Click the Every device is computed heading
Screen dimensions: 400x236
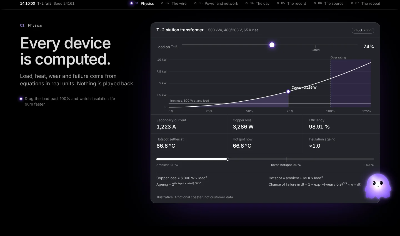coord(66,51)
